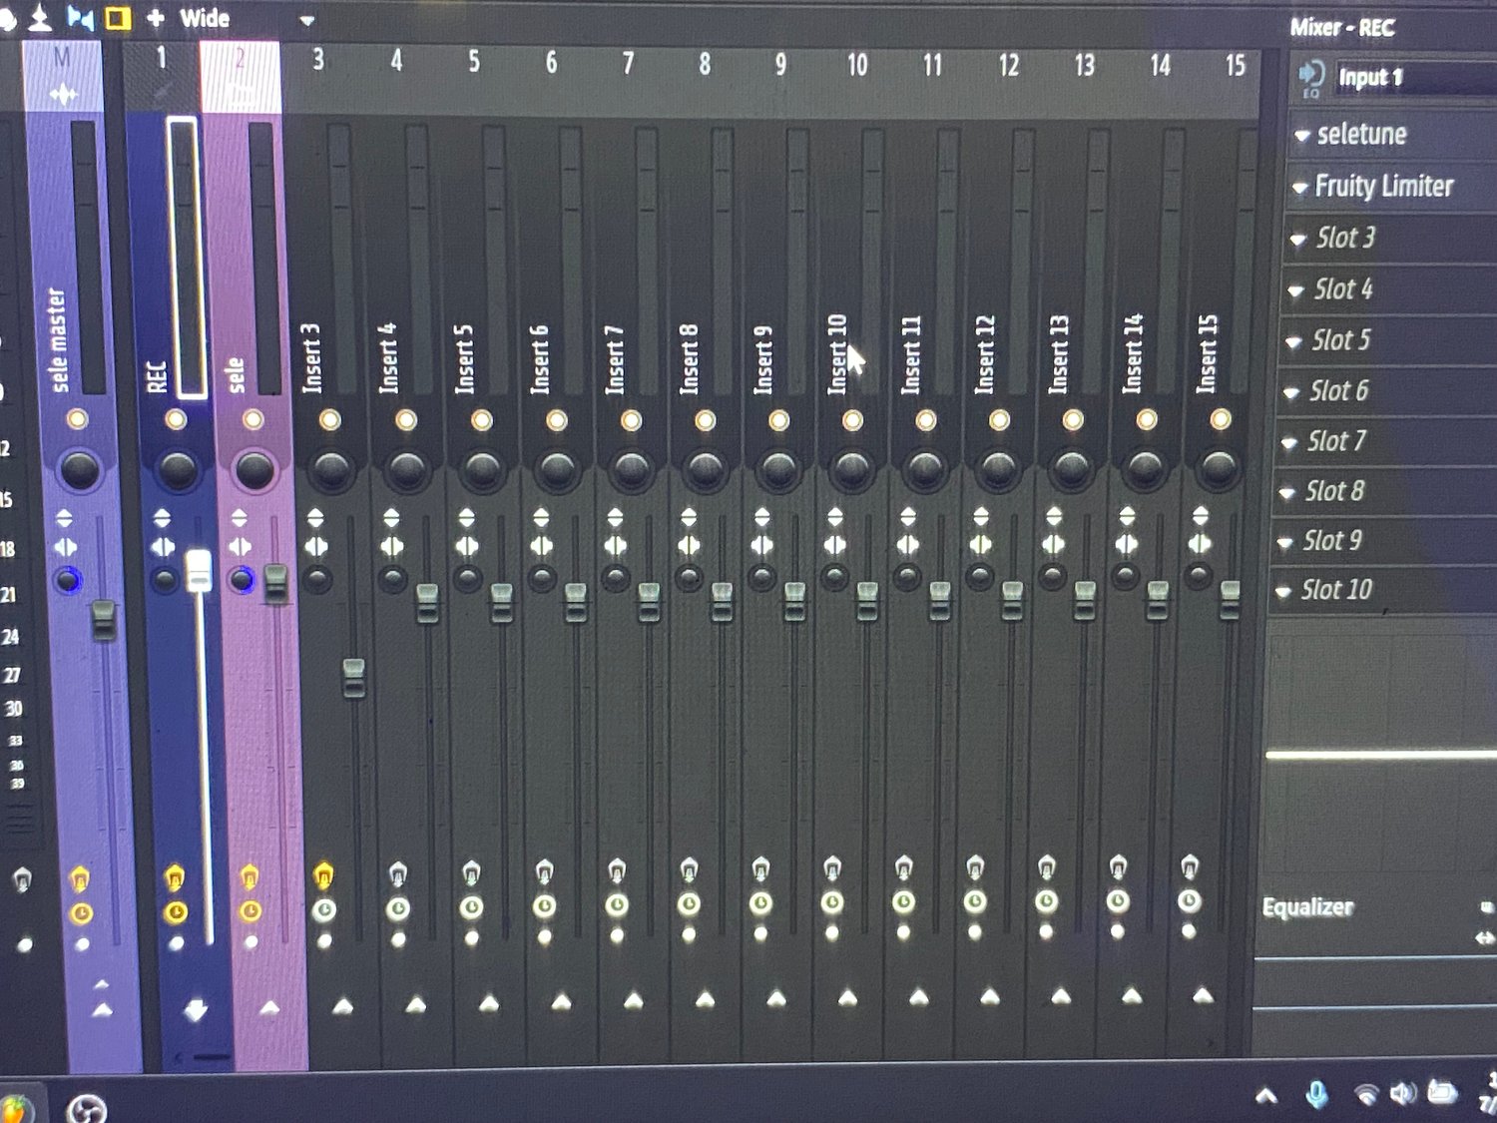1497x1123 pixels.
Task: Open the Slot 9 arrow menu
Action: pos(1285,542)
